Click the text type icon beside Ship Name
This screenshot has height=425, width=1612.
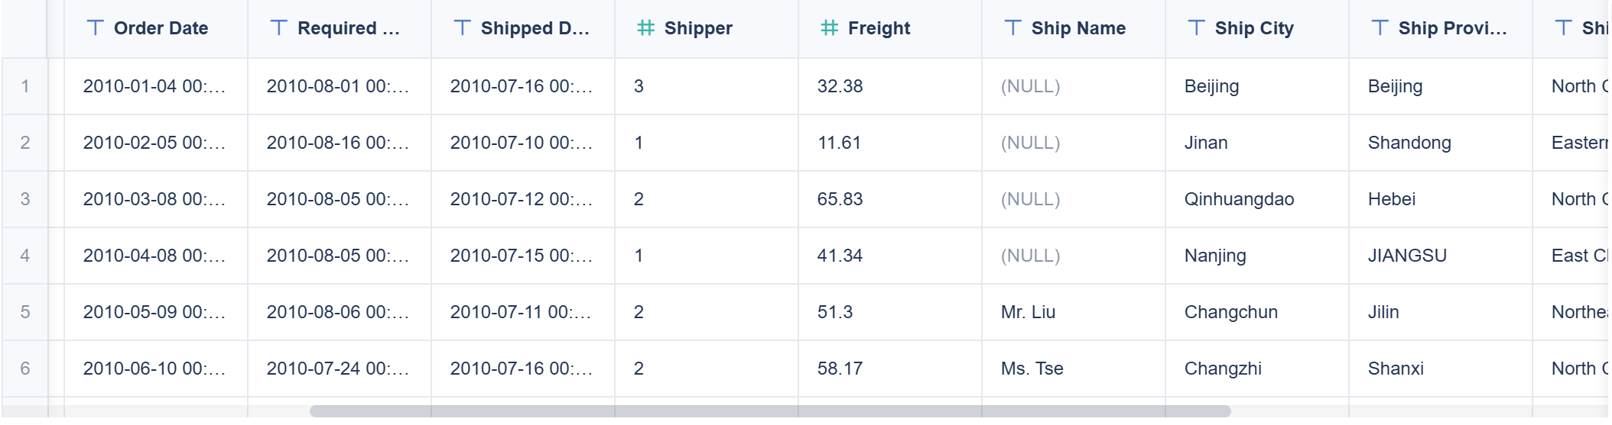1013,28
